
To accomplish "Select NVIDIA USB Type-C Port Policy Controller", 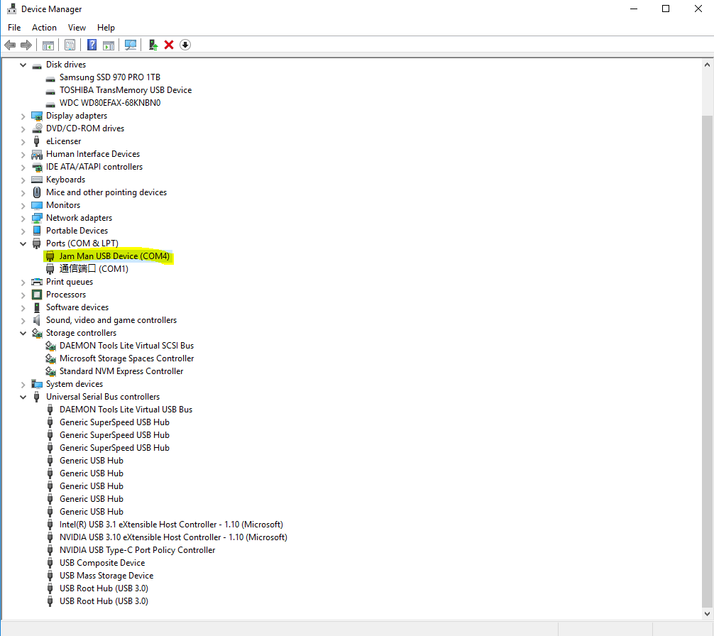I will click(x=138, y=550).
